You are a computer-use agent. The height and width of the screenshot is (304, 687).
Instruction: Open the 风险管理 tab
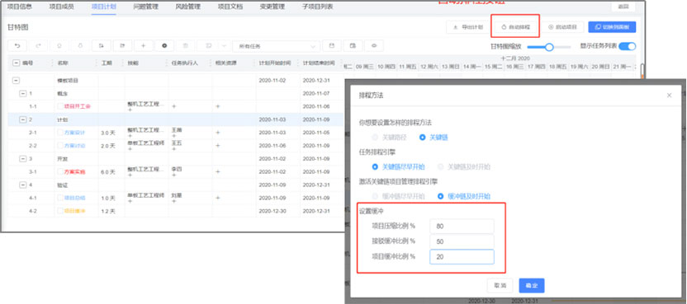coord(188,7)
